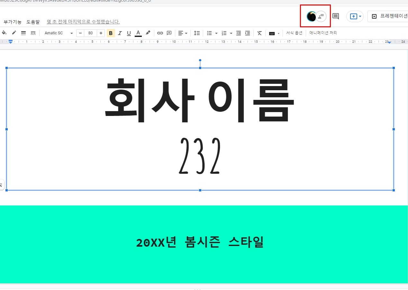Toggle bold formatting

point(111,33)
